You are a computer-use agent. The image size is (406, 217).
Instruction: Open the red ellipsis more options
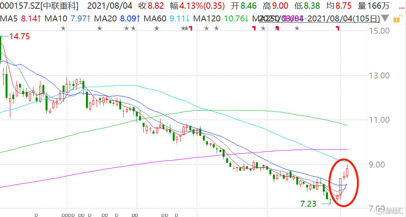click(x=402, y=8)
